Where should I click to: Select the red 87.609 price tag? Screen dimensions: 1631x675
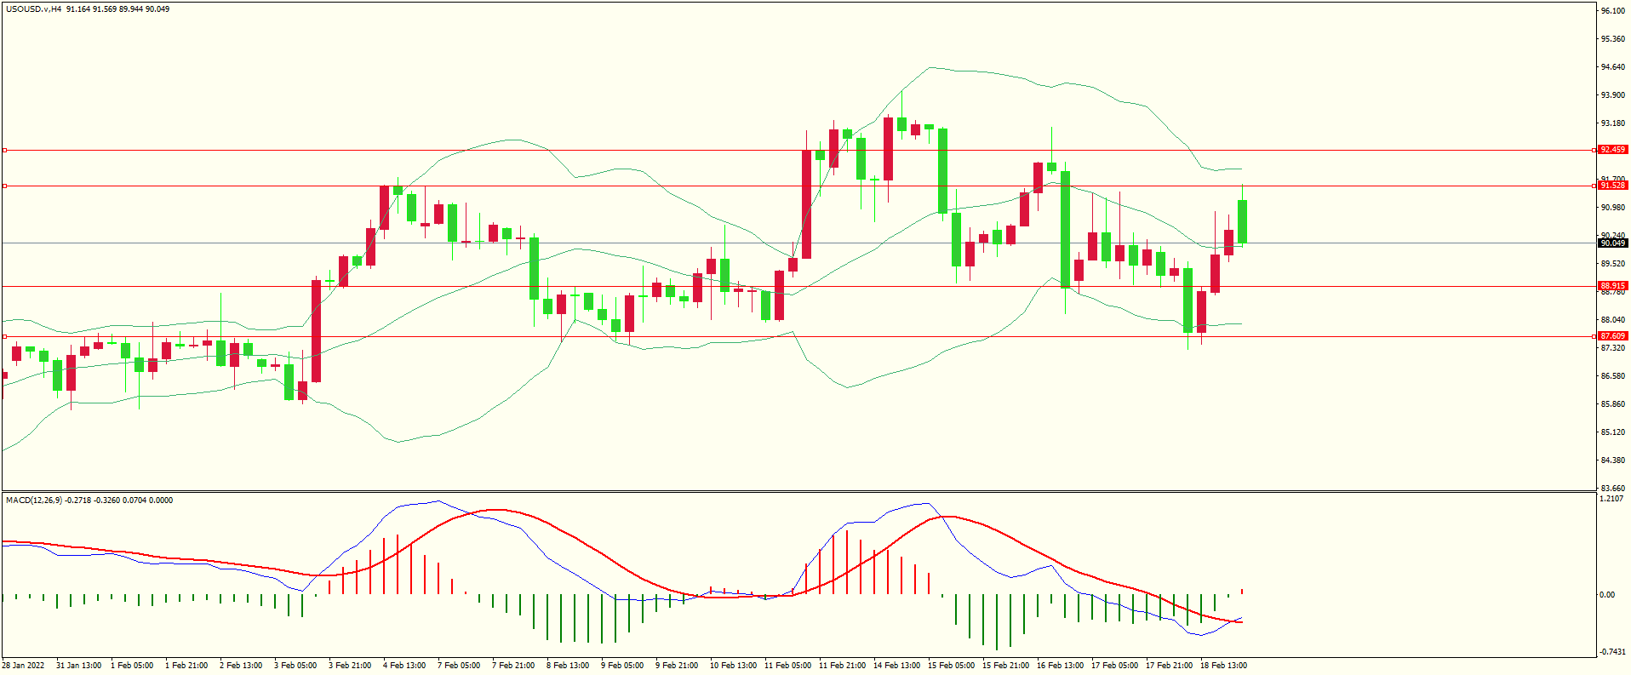1612,336
